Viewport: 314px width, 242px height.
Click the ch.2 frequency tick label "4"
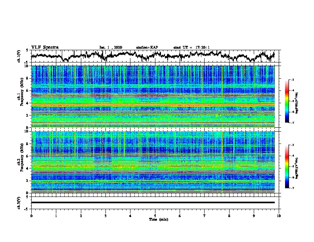pos(28,168)
